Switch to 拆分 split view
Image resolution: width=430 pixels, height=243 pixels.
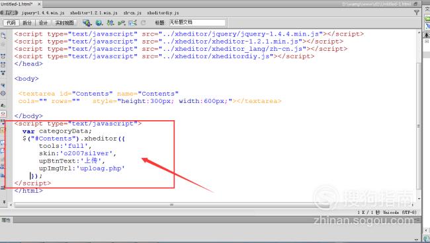tap(27, 22)
